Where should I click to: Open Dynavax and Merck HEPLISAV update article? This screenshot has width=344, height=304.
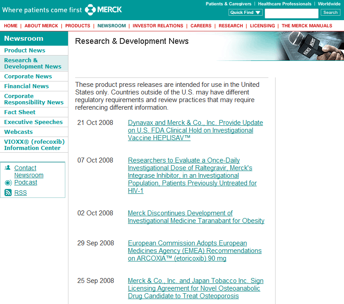click(x=195, y=130)
